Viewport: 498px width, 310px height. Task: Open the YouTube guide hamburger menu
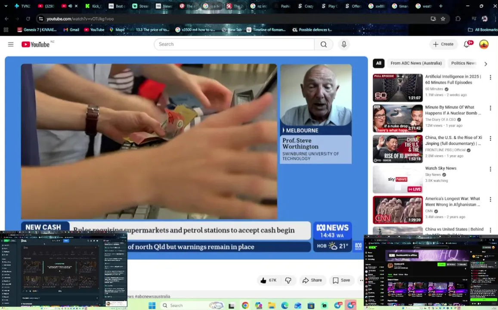tap(11, 44)
